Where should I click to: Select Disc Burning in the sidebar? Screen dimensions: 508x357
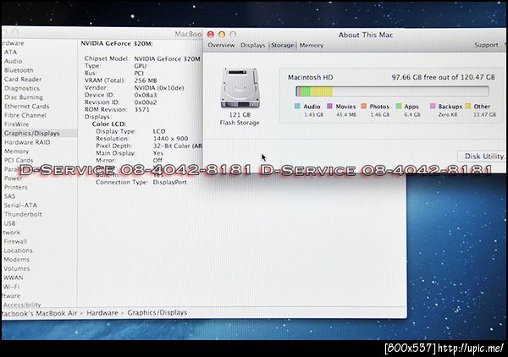pyautogui.click(x=24, y=97)
